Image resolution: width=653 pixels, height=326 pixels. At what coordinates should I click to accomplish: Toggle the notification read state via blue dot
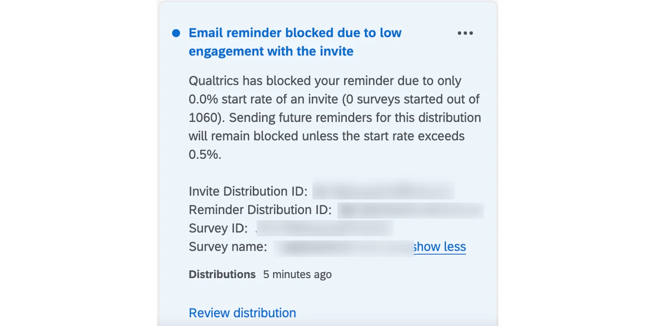(176, 33)
